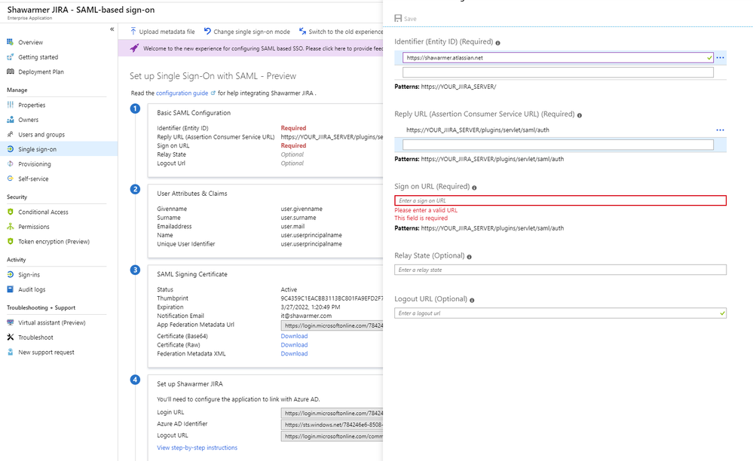Open info tooltip for Identifier (Entity ID)
Image resolution: width=753 pixels, height=461 pixels.
(497, 43)
